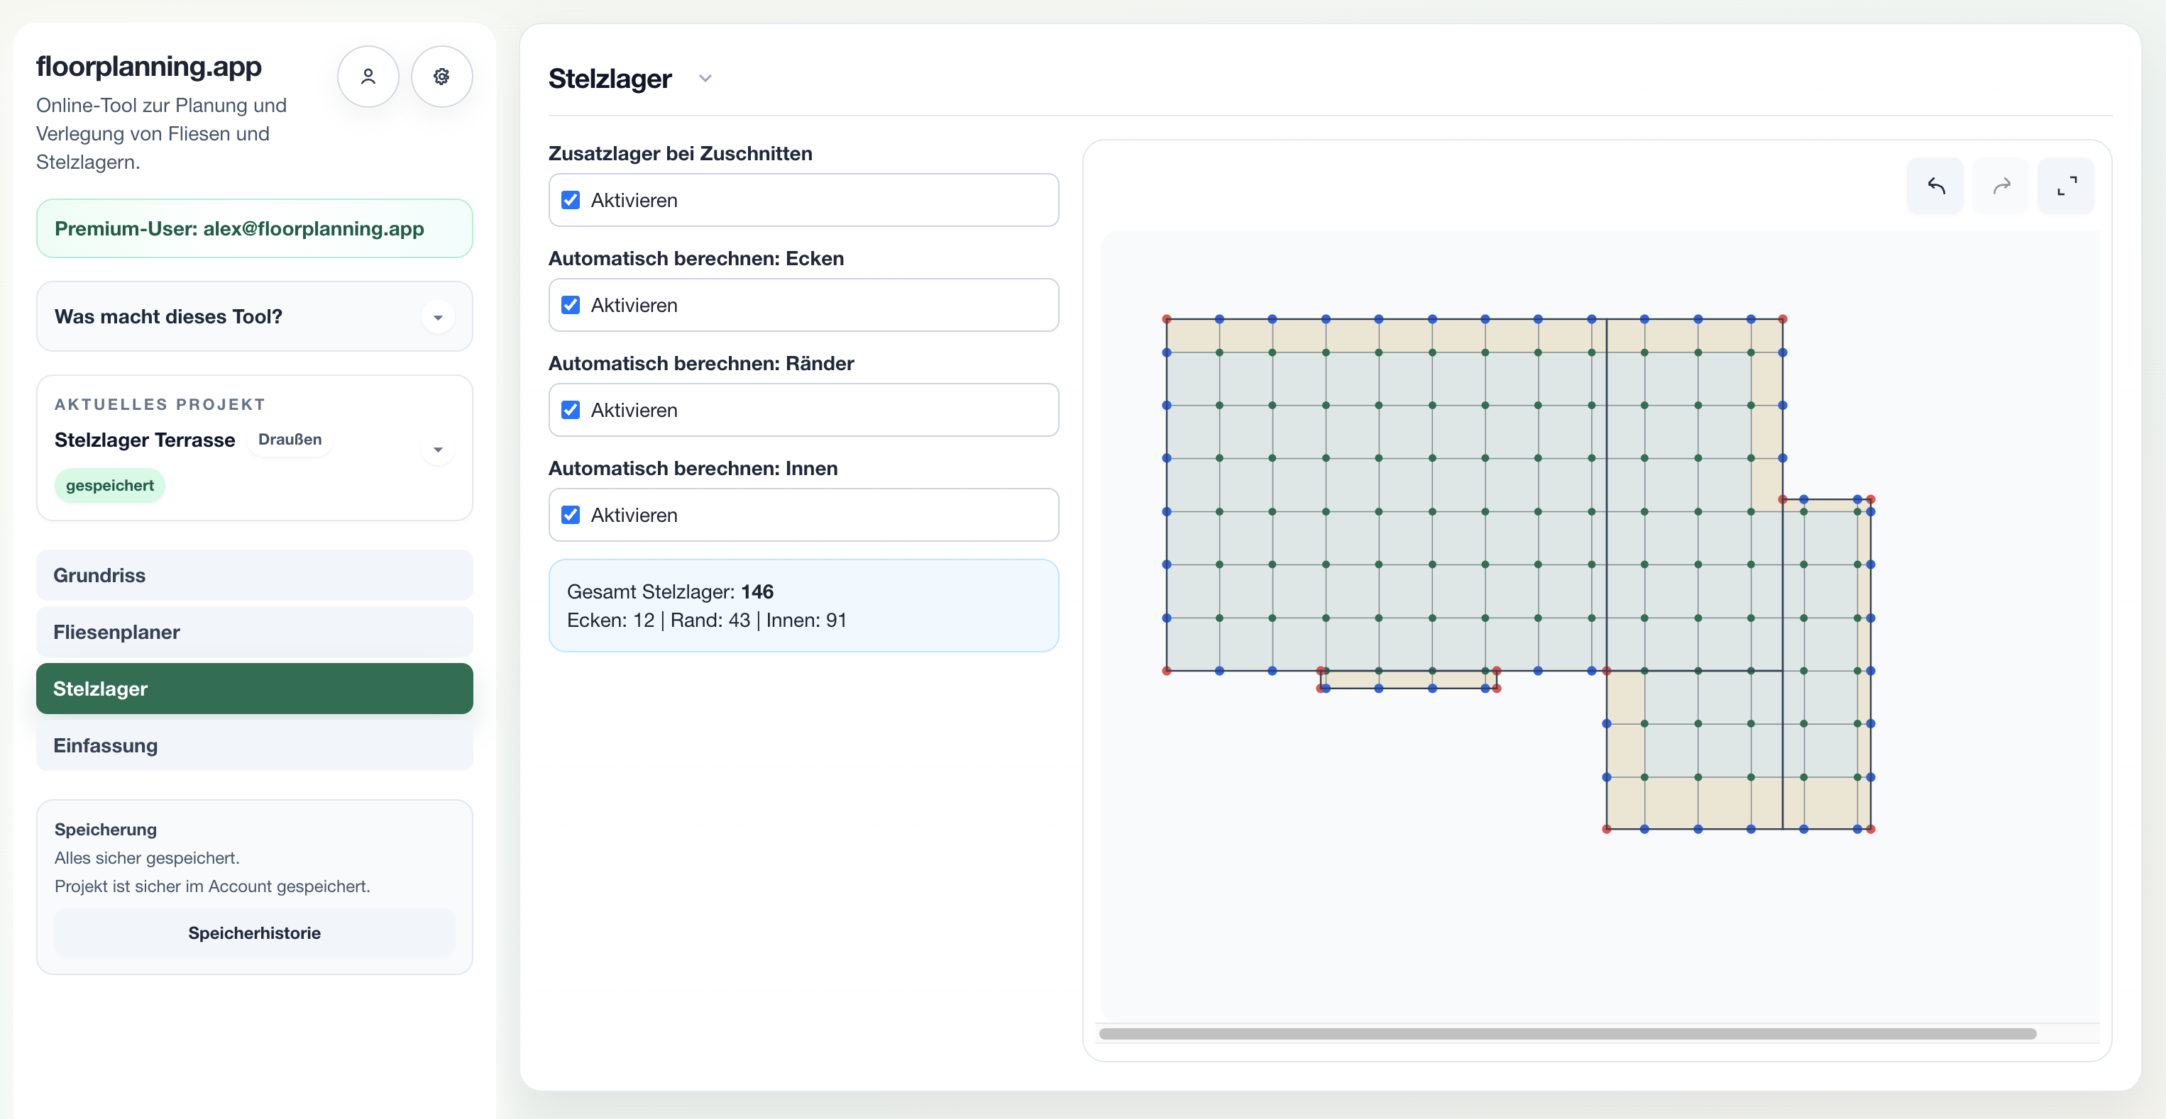Switch to the Grundriss tab
The height and width of the screenshot is (1119, 2166).
pos(255,576)
